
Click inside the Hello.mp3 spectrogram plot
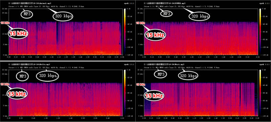pos(65,93)
